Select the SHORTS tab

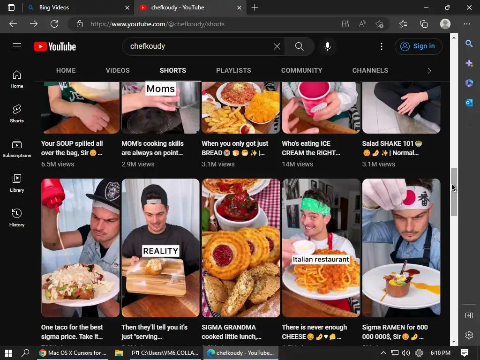[x=172, y=70]
